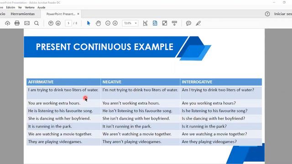Click 'Is he listening to his favourite song?'
Image resolution: width=292 pixels, height=164 pixels.
pyautogui.click(x=215, y=111)
